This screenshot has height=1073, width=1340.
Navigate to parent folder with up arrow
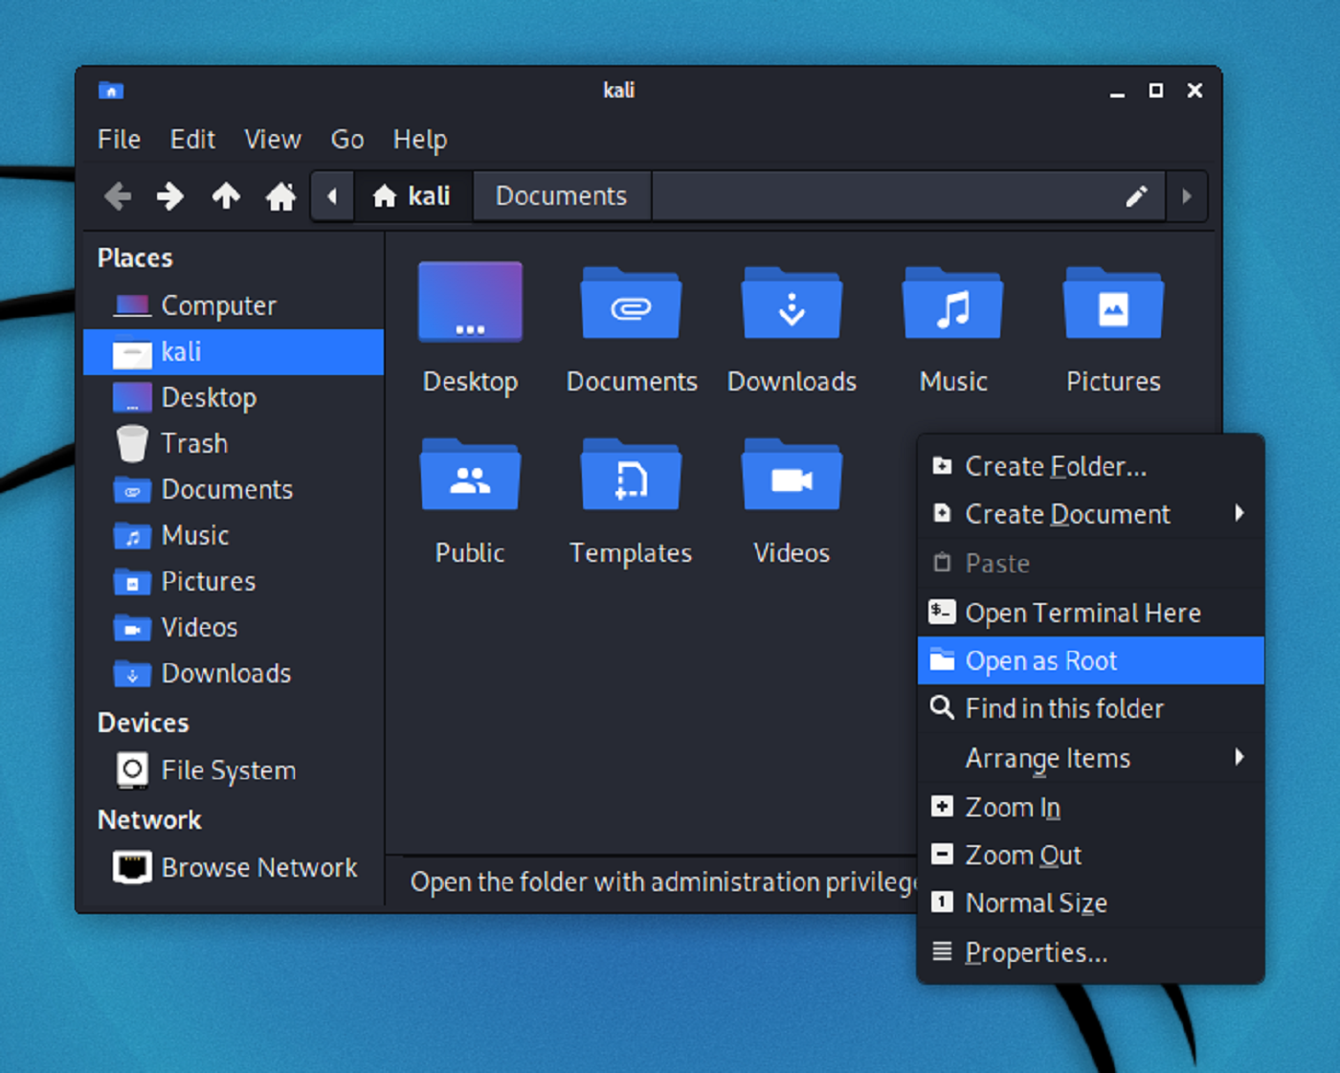pyautogui.click(x=226, y=196)
